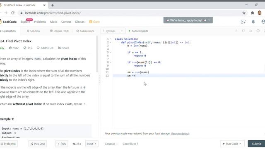The width and height of the screenshot is (265, 149).
Task: Open the Python3 language dropdown
Action: click(113, 31)
